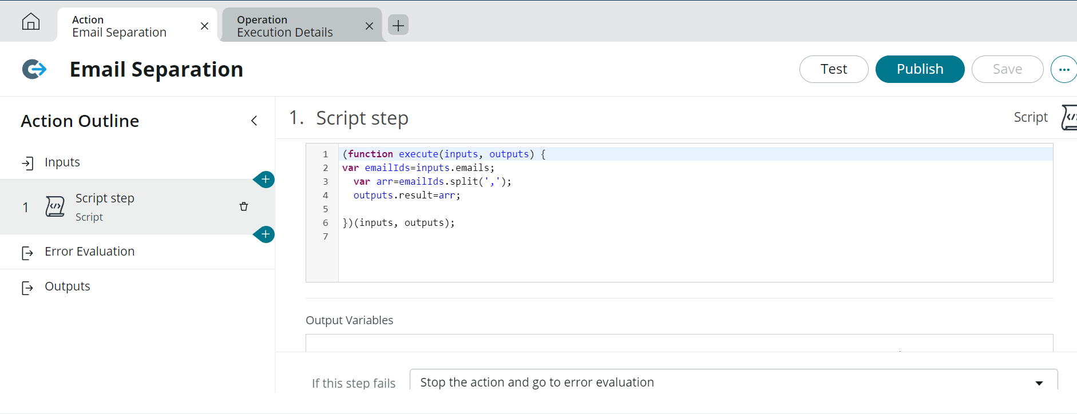
Task: Open Inputs in the Action Outline
Action: coord(62,162)
